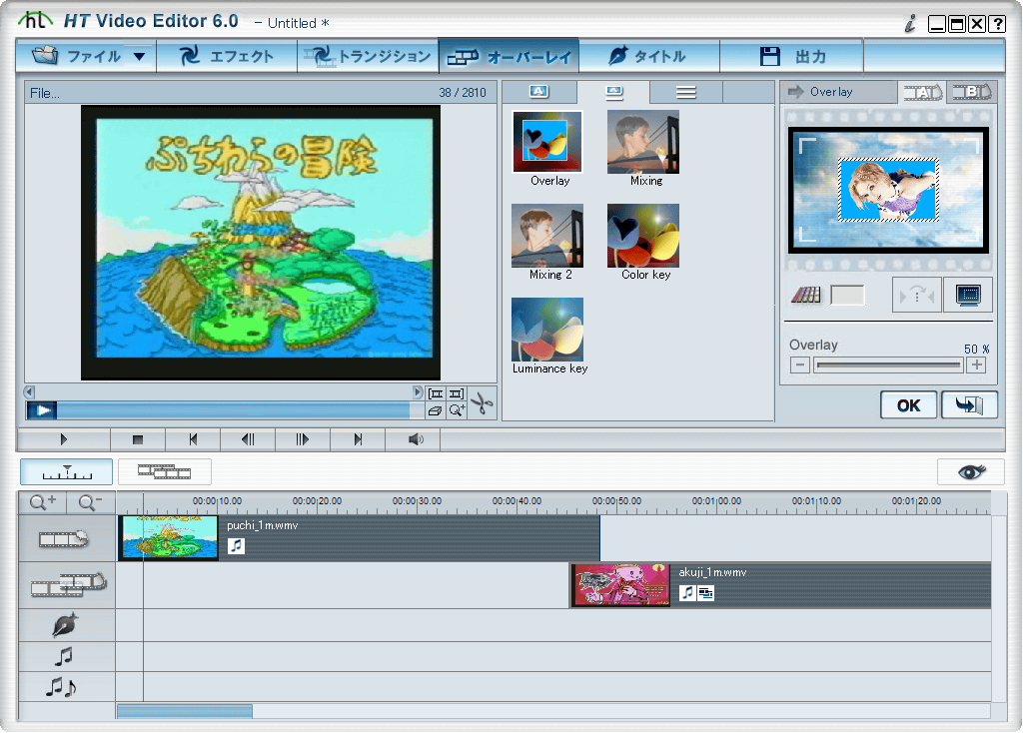
Task: Switch to timeline view mode
Action: click(67, 471)
